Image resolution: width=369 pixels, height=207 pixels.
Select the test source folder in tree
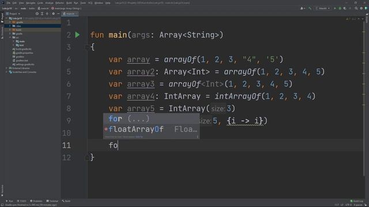click(20, 45)
